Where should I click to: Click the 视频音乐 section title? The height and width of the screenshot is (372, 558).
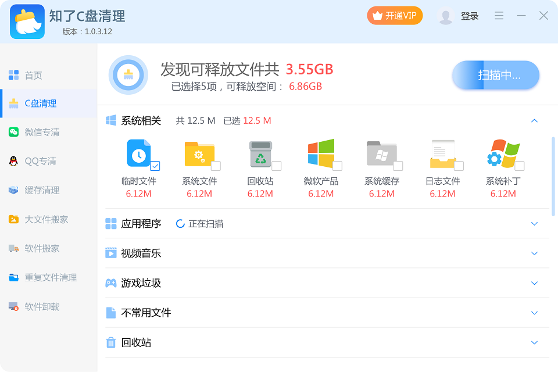pyautogui.click(x=141, y=253)
